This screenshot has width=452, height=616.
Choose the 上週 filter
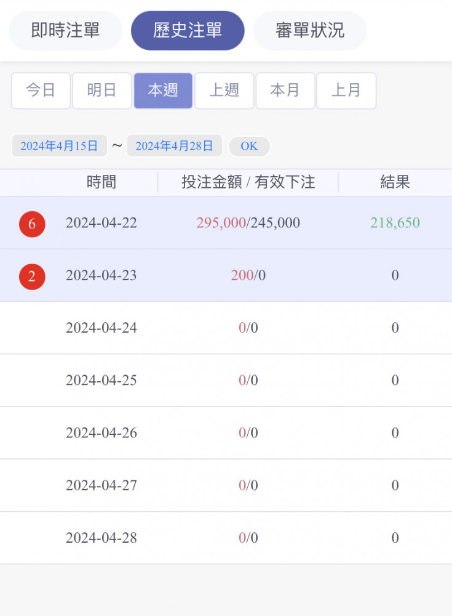224,91
